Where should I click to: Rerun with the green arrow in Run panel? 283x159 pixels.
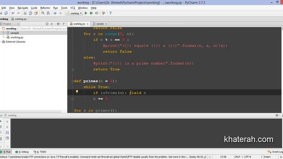(x=1, y=121)
